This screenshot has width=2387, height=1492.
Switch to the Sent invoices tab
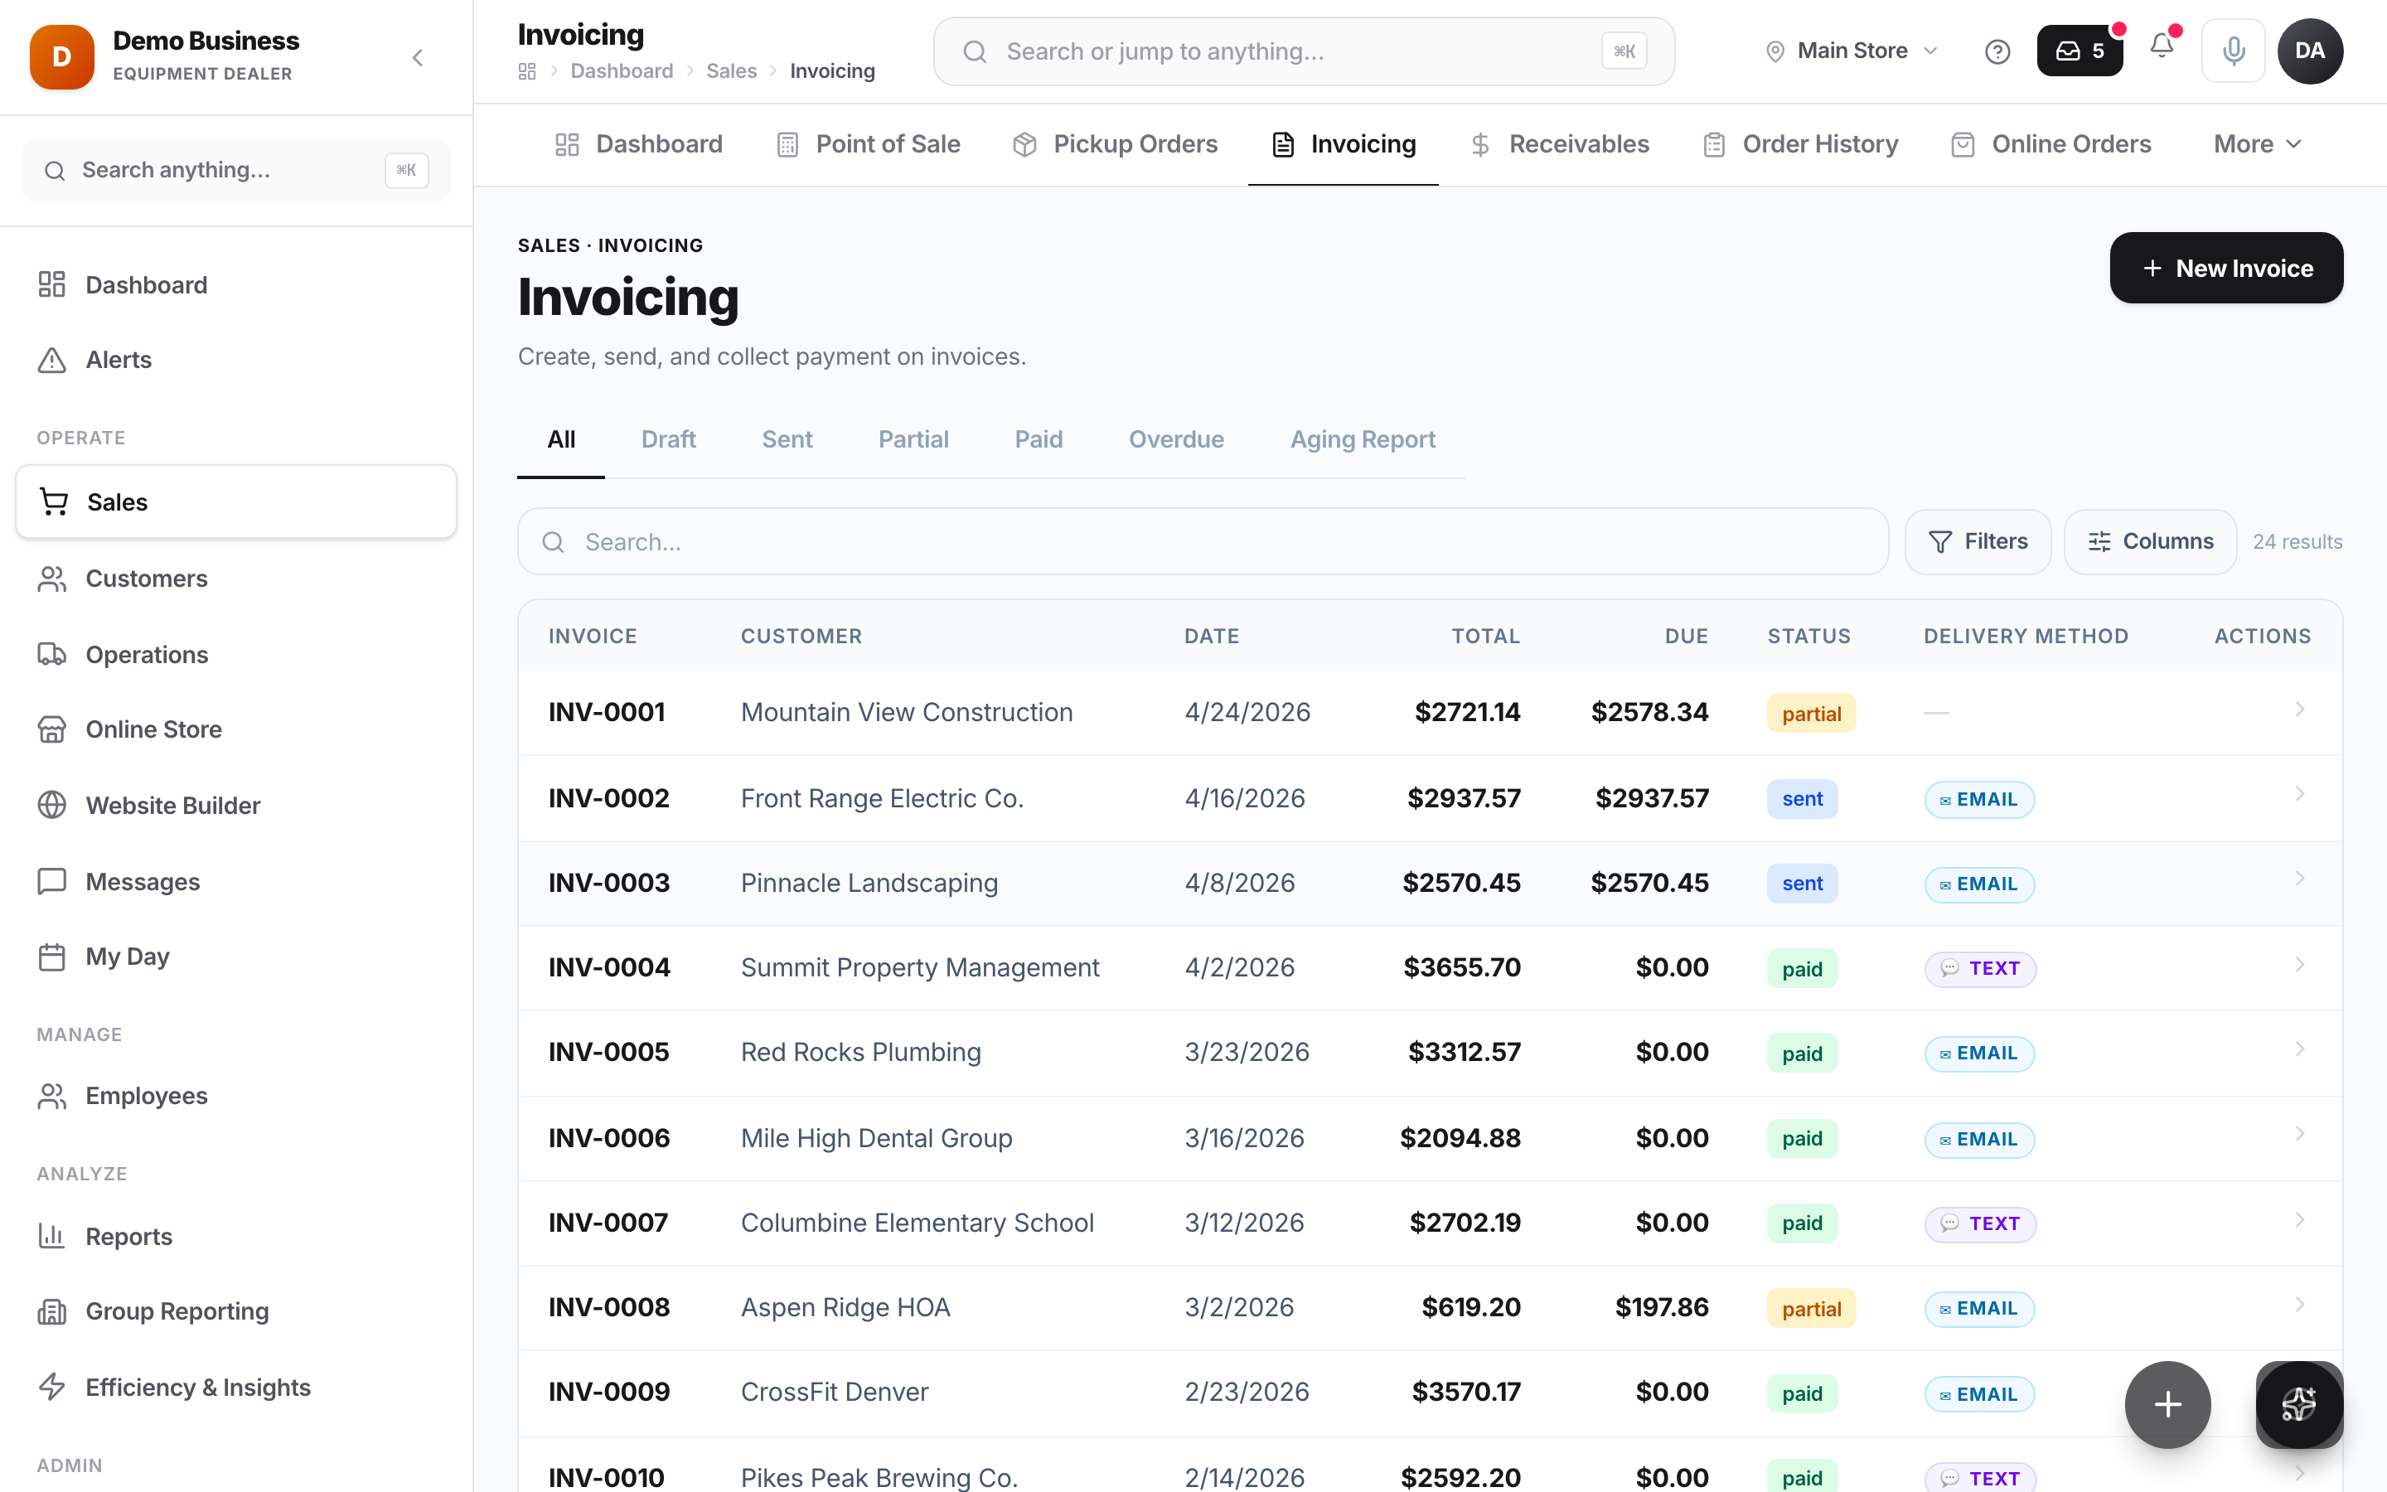pyautogui.click(x=786, y=440)
